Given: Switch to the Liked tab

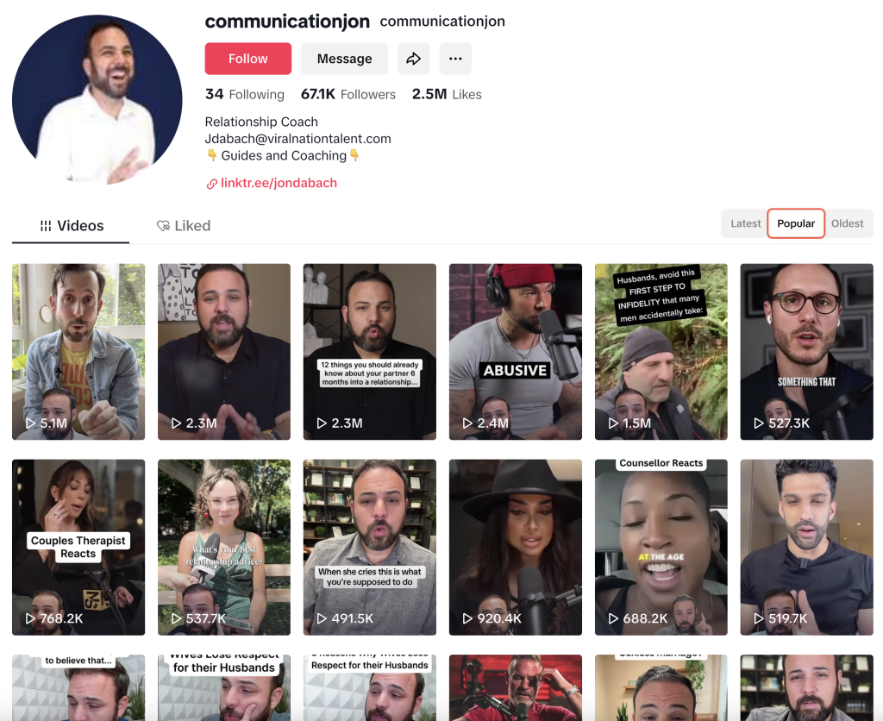Looking at the screenshot, I should pos(183,226).
